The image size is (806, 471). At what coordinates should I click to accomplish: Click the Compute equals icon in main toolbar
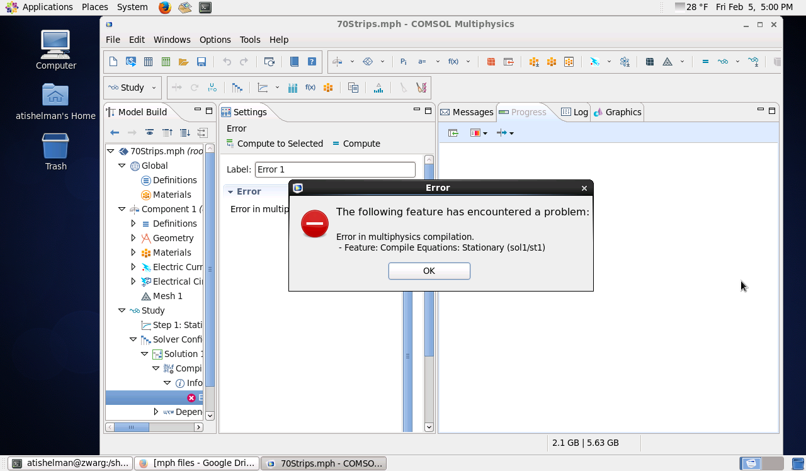point(705,62)
